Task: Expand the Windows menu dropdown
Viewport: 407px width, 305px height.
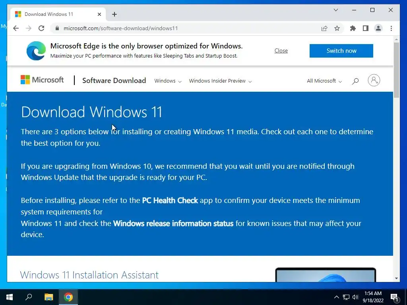Action: pos(168,81)
